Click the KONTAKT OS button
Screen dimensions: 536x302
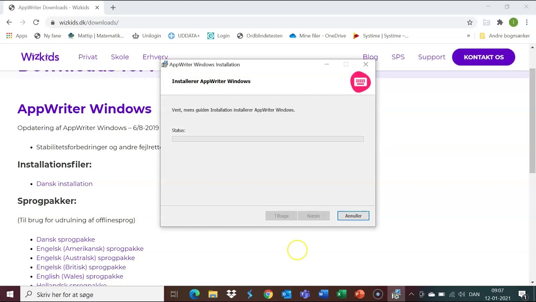[484, 57]
